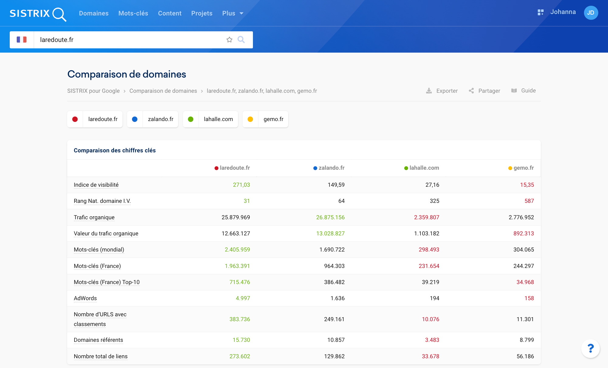Click zalando visibility value 149,59
The width and height of the screenshot is (608, 368).
(336, 185)
